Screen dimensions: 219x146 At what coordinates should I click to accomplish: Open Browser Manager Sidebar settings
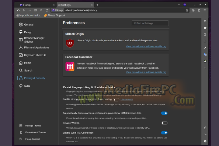pos(32,40)
